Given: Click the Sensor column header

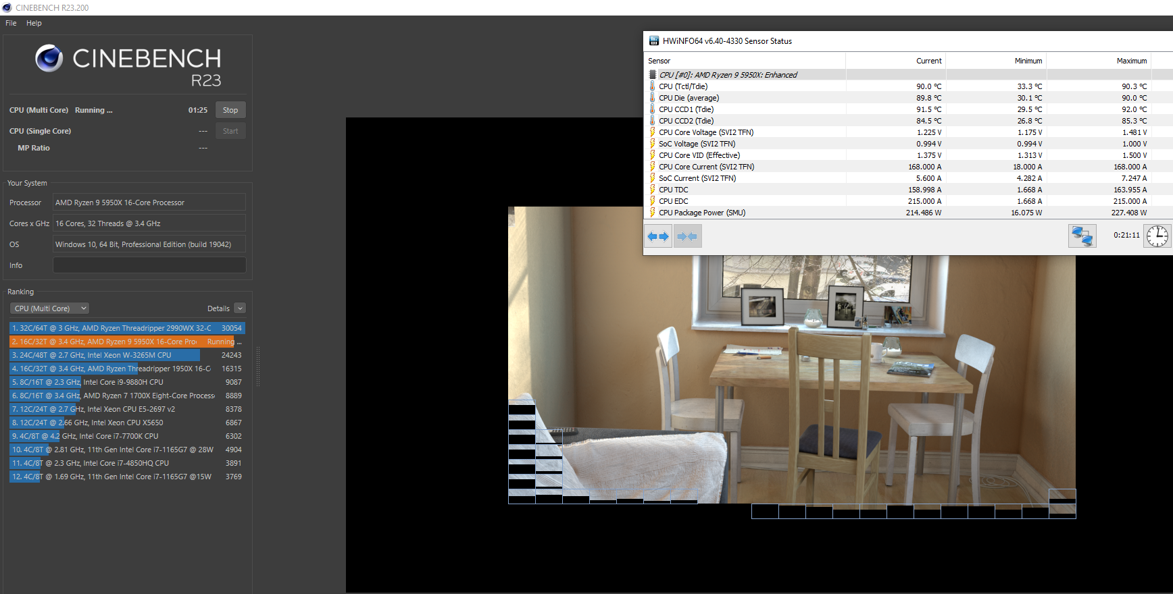Looking at the screenshot, I should coord(745,61).
